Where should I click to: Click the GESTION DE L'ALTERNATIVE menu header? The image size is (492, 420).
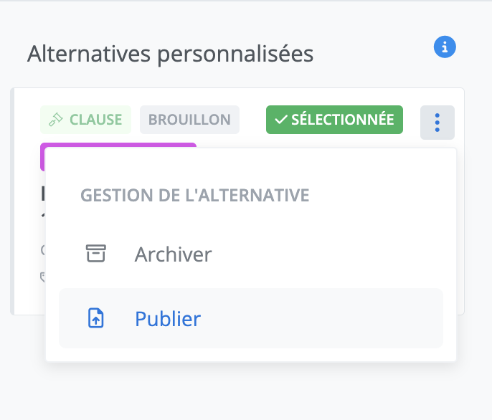(194, 195)
